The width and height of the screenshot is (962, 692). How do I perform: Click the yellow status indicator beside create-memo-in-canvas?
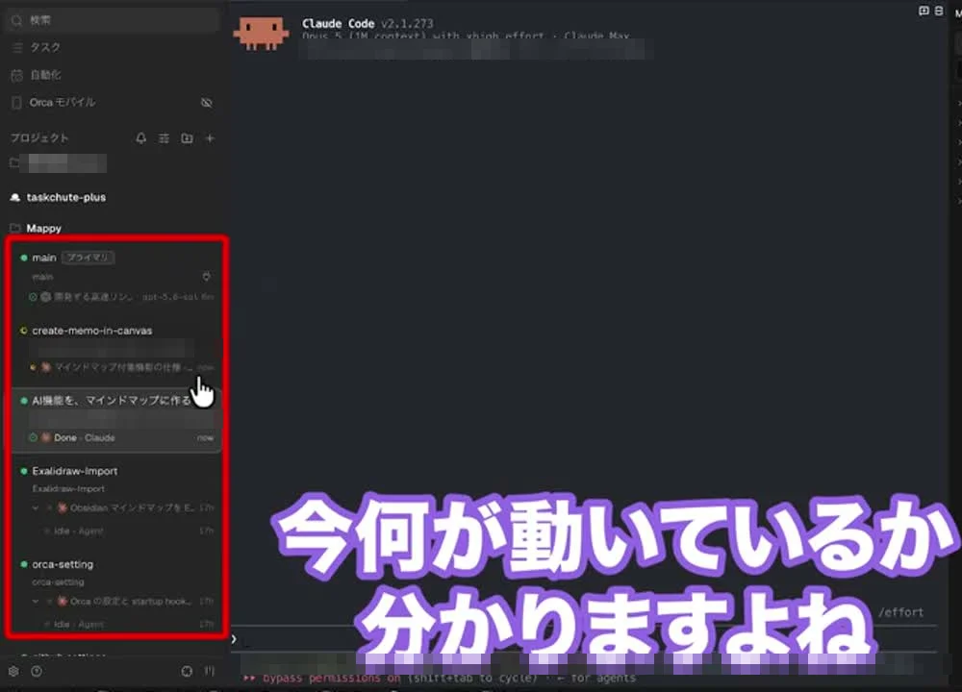[x=24, y=331]
